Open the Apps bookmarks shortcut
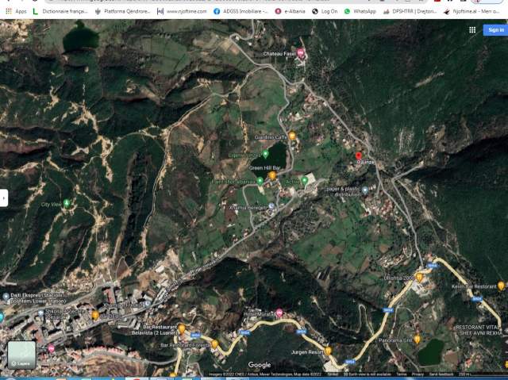508x380 pixels. [16, 11]
